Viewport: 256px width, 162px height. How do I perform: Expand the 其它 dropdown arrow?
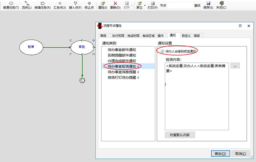point(145,5)
